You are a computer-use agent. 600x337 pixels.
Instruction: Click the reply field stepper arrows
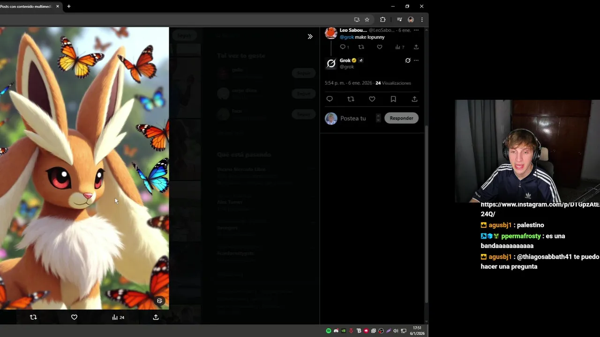pos(378,118)
